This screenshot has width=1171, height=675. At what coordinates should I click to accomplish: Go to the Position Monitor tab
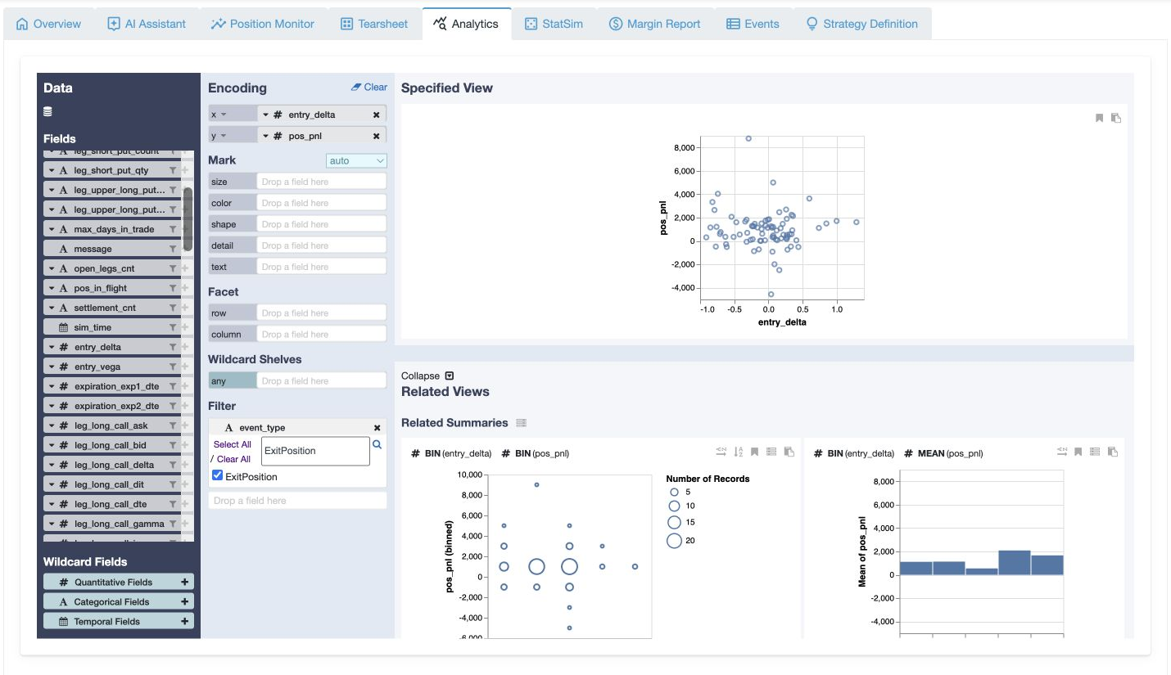pos(263,24)
